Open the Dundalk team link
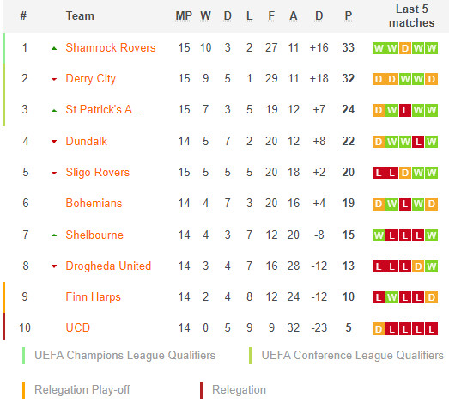Screen dimensions: 449x403 pyautogui.click(x=86, y=141)
